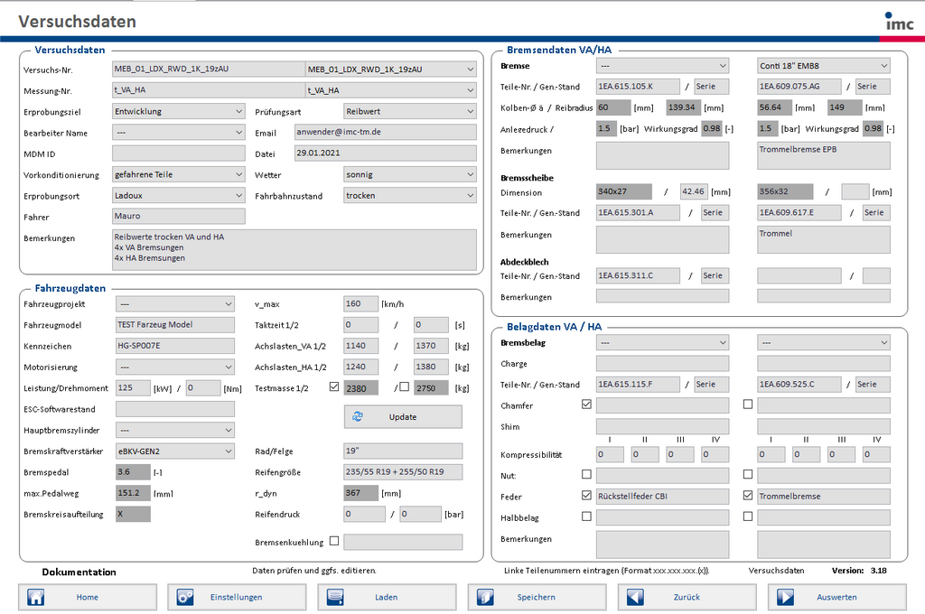Click the Fahrer input field with Mauro
Viewport: 925px width, 614px height.
tap(179, 217)
